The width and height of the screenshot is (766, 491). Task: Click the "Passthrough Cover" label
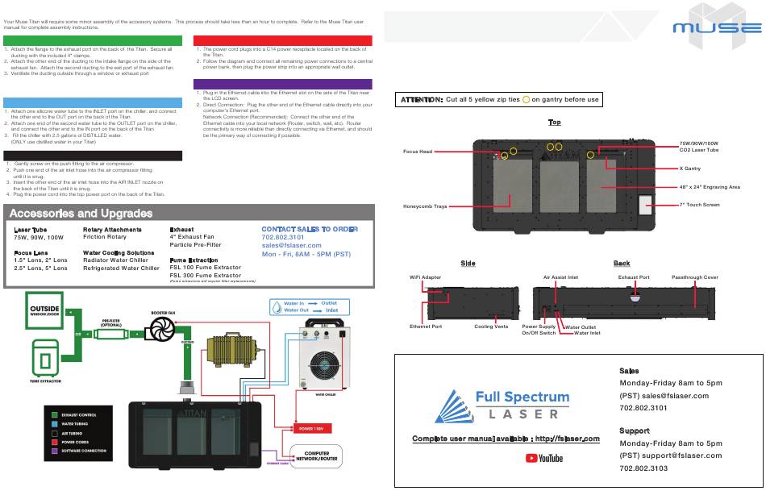[695, 277]
